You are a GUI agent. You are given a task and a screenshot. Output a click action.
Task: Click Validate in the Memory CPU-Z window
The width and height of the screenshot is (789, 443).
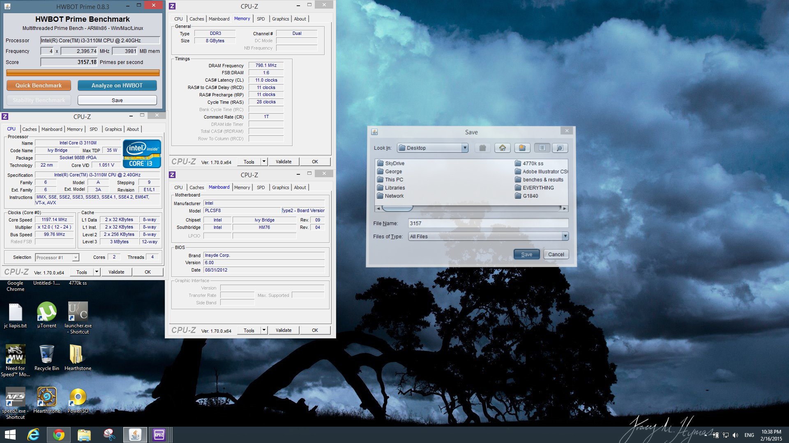coord(284,162)
